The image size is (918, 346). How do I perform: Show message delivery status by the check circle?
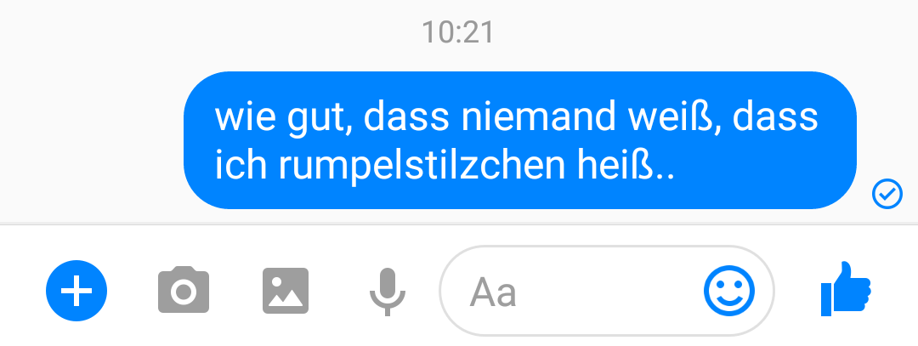click(887, 195)
